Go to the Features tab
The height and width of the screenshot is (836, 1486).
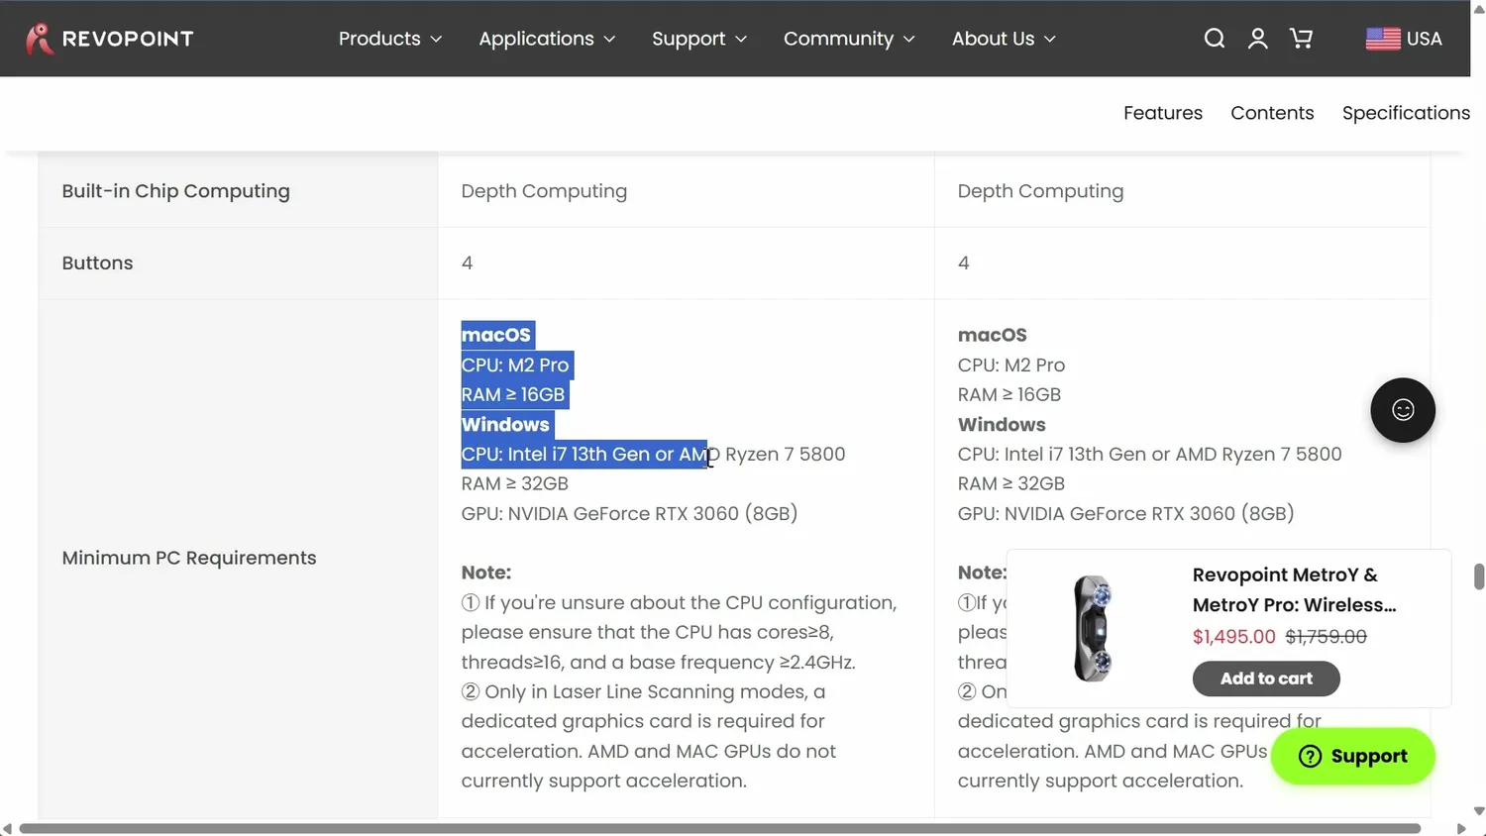point(1163,113)
